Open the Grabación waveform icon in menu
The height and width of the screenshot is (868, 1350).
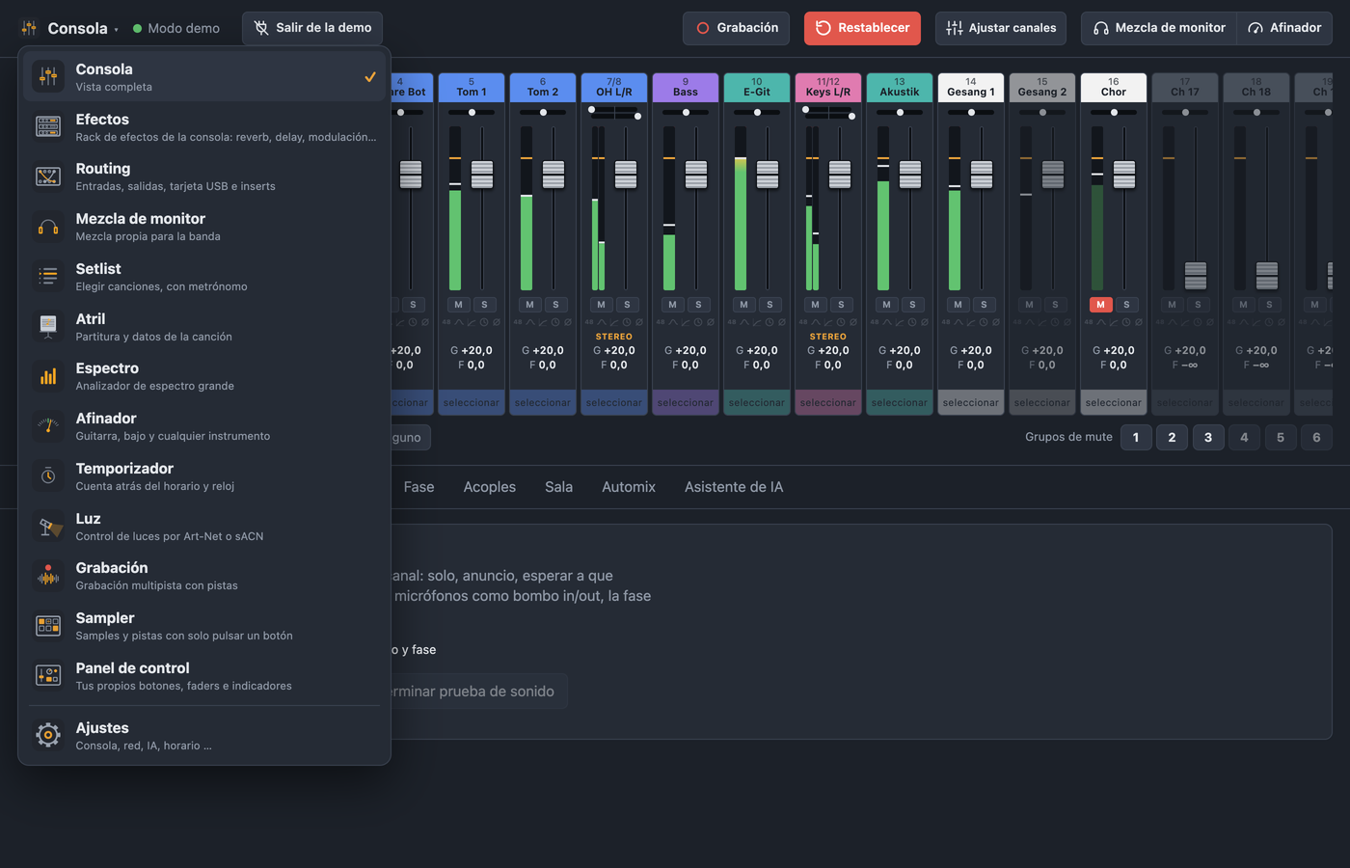pyautogui.click(x=48, y=576)
